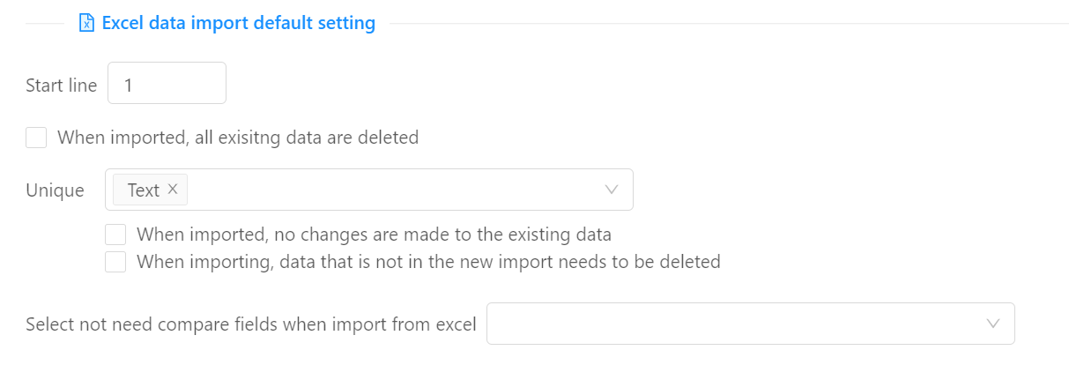
Task: Click label 'When imported, all exisitng data are deleted'
Action: pyautogui.click(x=238, y=138)
